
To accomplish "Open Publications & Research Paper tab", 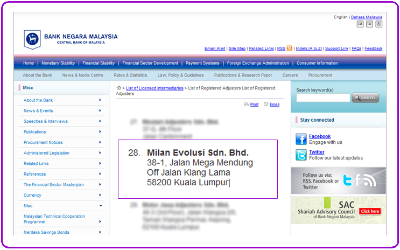I will coord(243,75).
